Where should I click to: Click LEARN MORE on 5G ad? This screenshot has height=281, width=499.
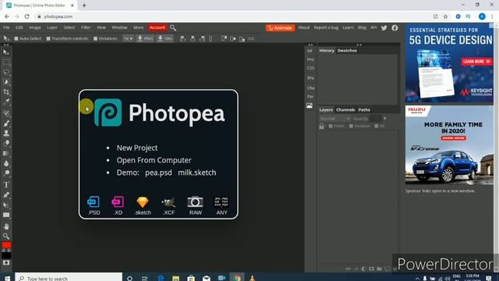[476, 61]
